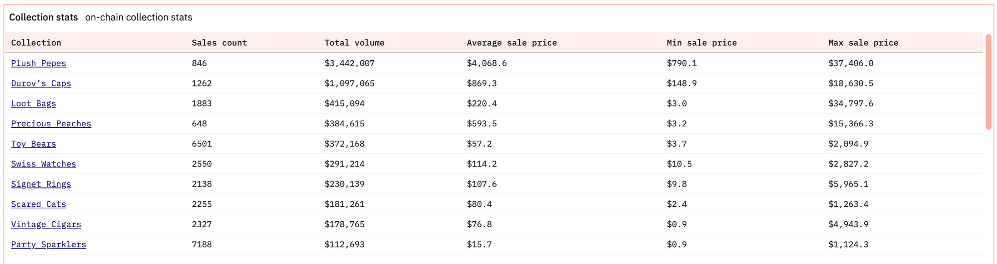Viewport: 997px width, 264px height.
Task: Click the Total volume column header
Action: (x=354, y=43)
